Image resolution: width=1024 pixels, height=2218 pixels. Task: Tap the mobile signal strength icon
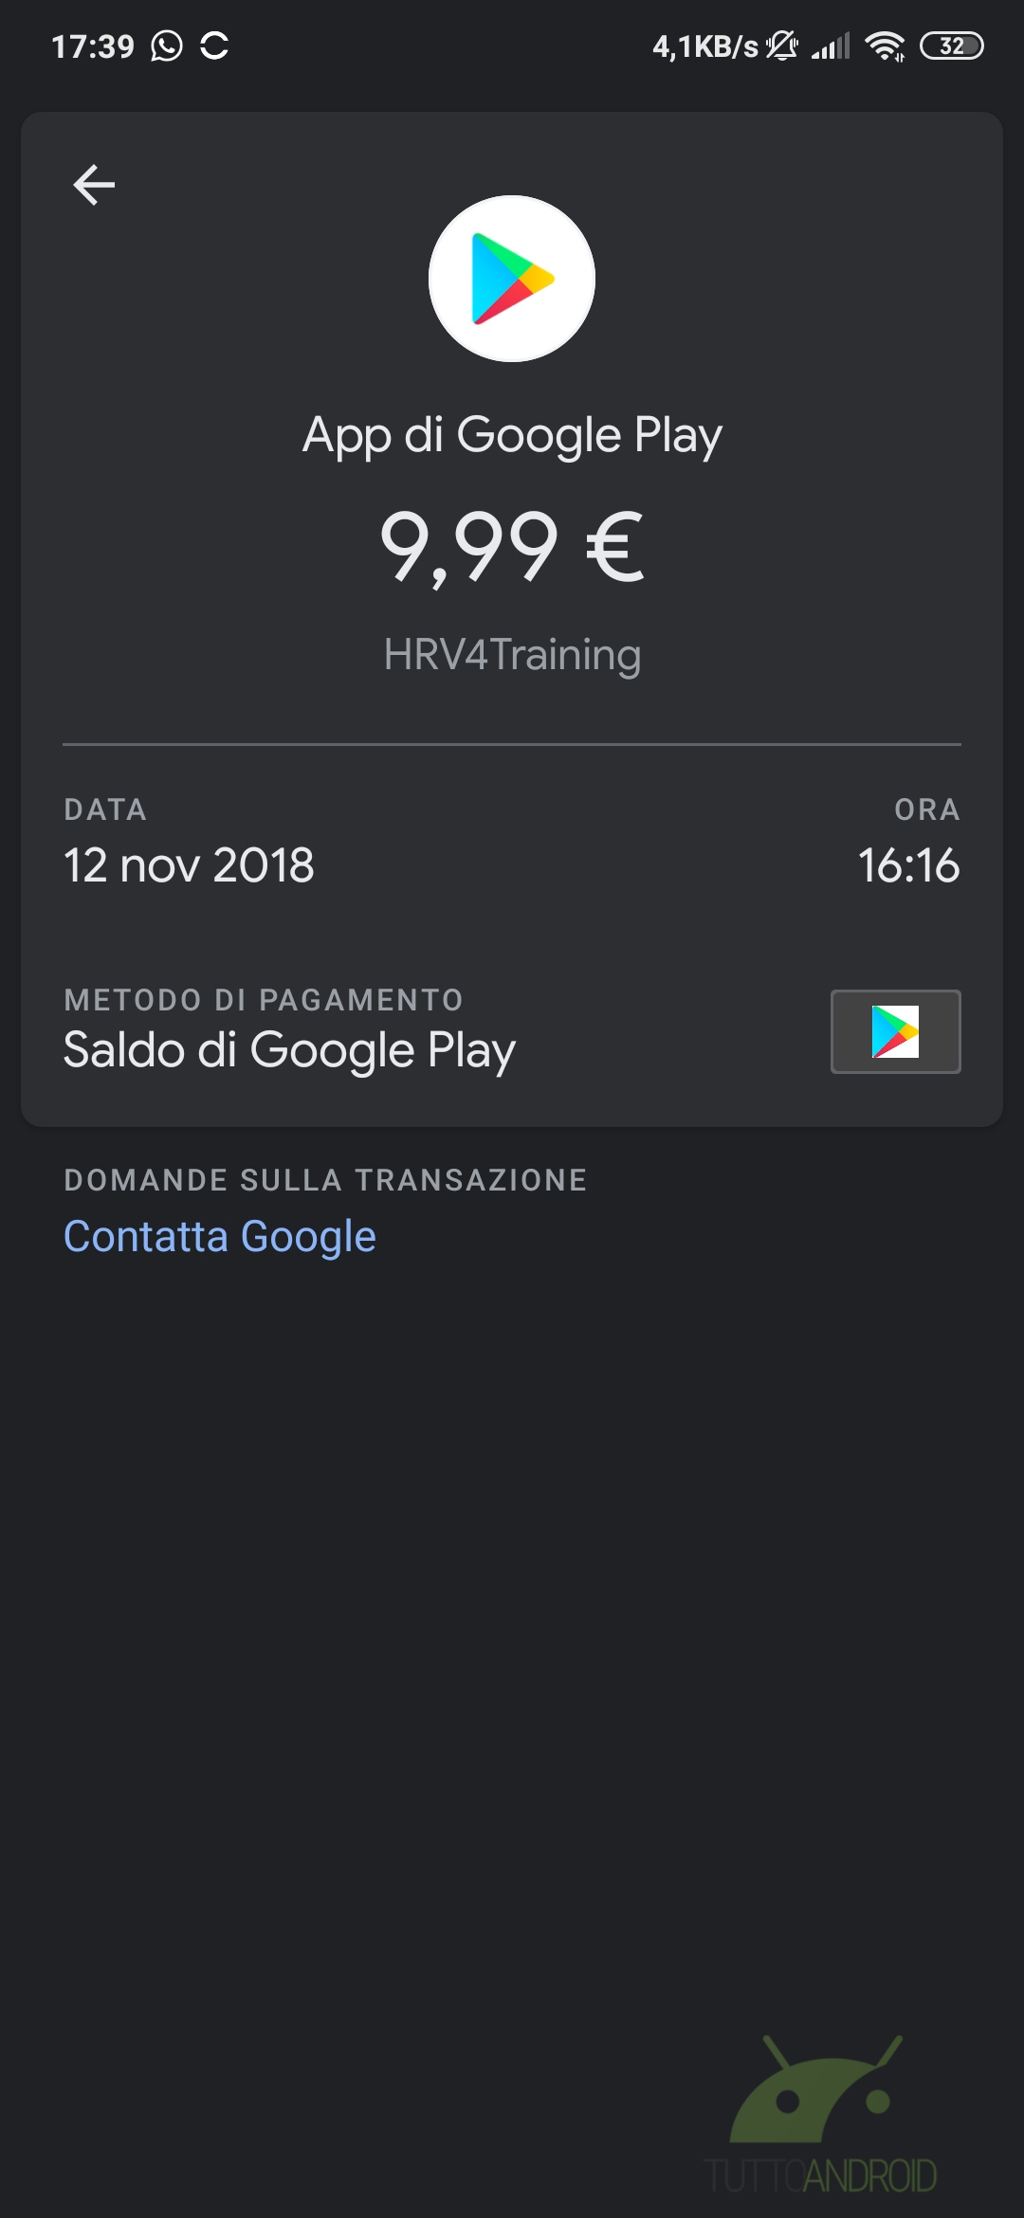coord(831,45)
